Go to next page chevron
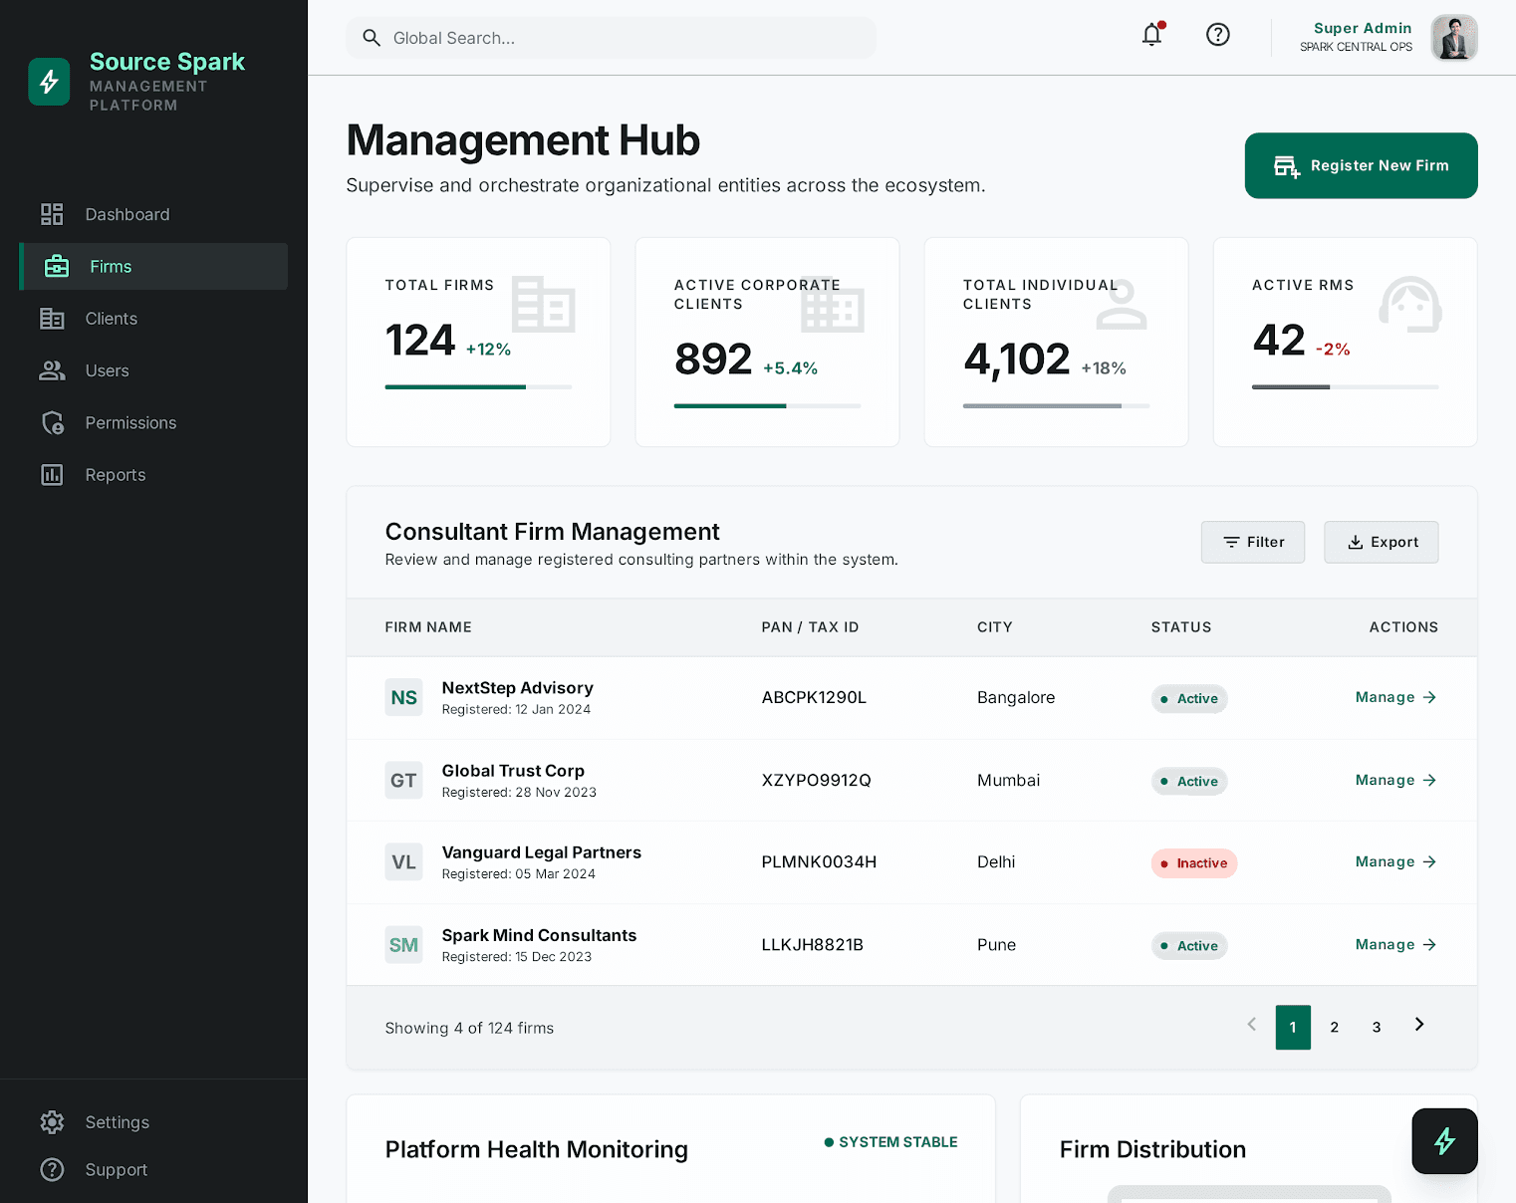 pyautogui.click(x=1419, y=1025)
